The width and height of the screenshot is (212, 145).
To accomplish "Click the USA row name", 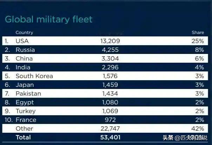I will point(22,41).
